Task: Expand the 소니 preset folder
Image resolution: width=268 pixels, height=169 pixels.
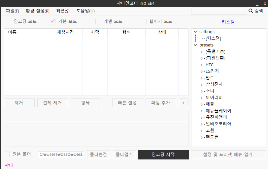Action: (x=202, y=91)
